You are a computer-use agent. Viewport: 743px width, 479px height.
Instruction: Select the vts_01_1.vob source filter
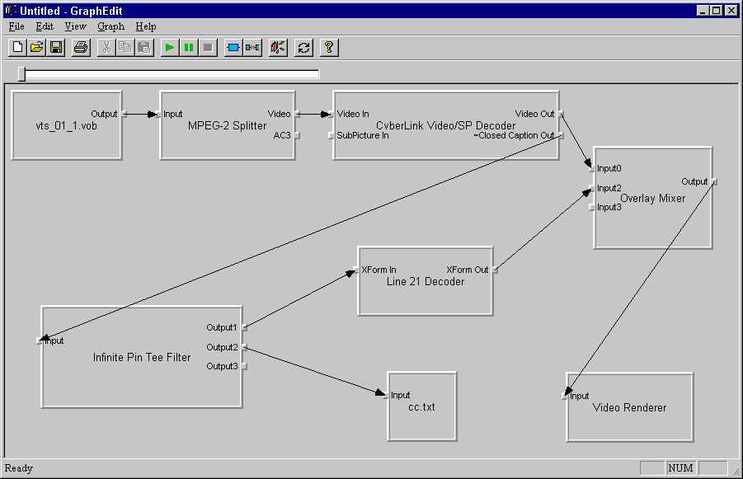click(x=66, y=125)
